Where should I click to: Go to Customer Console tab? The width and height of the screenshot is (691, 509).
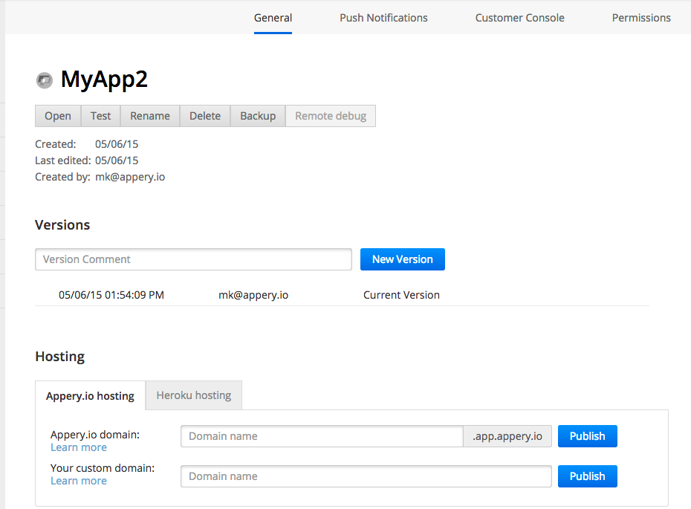pyautogui.click(x=519, y=18)
